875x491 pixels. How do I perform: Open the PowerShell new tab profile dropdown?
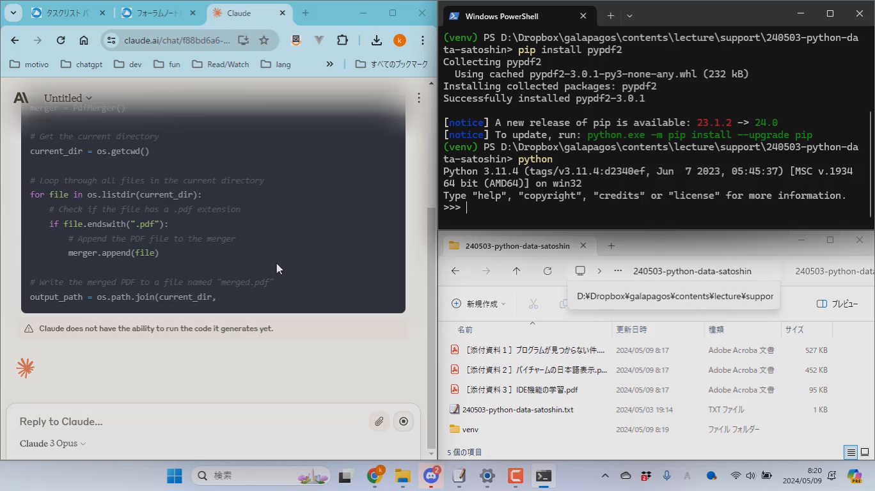click(629, 16)
